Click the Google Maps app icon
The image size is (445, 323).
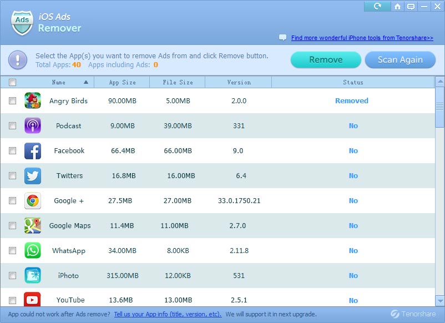click(33, 226)
